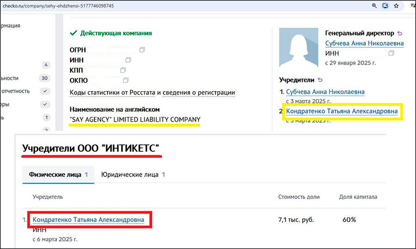Open director link Субчева Анна Николаевна
This screenshot has height=249, width=416.
coord(364,43)
